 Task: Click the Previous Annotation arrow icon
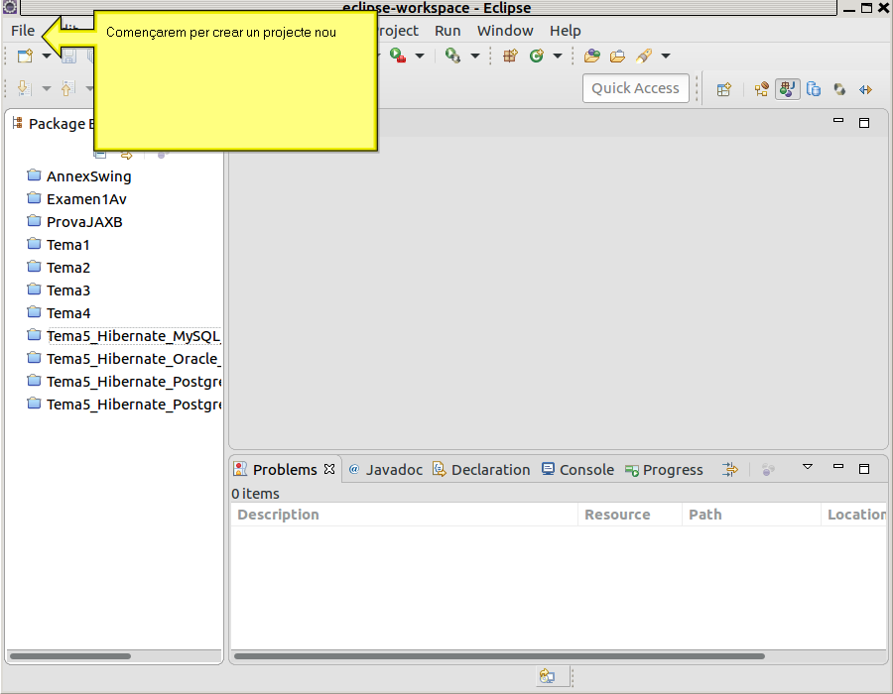coord(67,88)
